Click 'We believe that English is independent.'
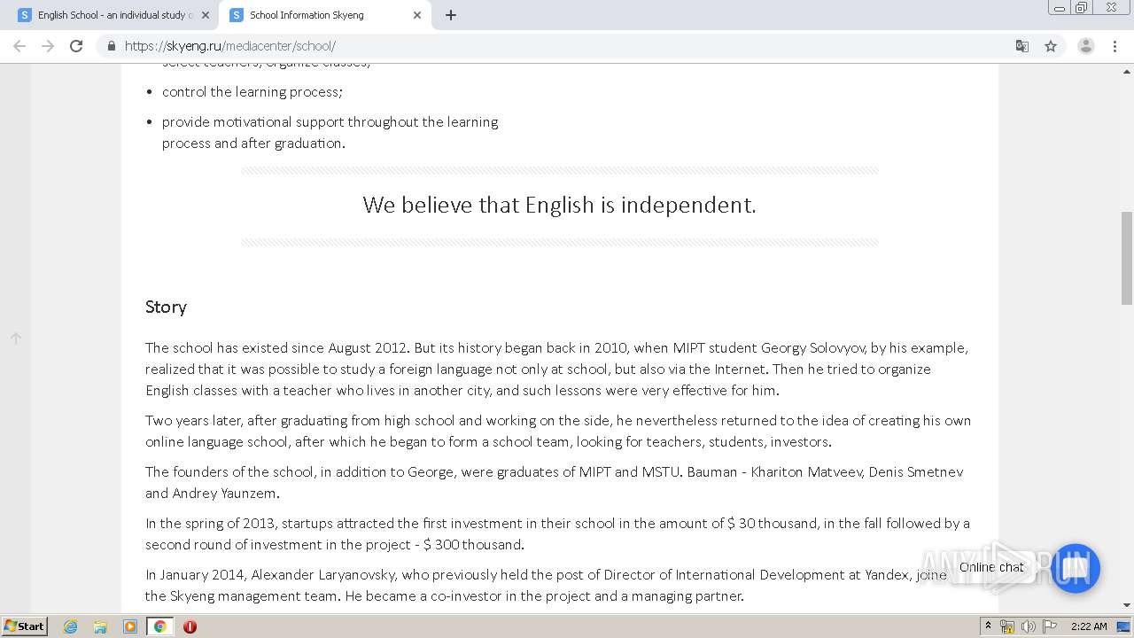The width and height of the screenshot is (1134, 638). coord(559,205)
